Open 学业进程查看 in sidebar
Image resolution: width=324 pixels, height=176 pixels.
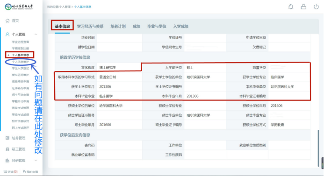click(x=21, y=42)
